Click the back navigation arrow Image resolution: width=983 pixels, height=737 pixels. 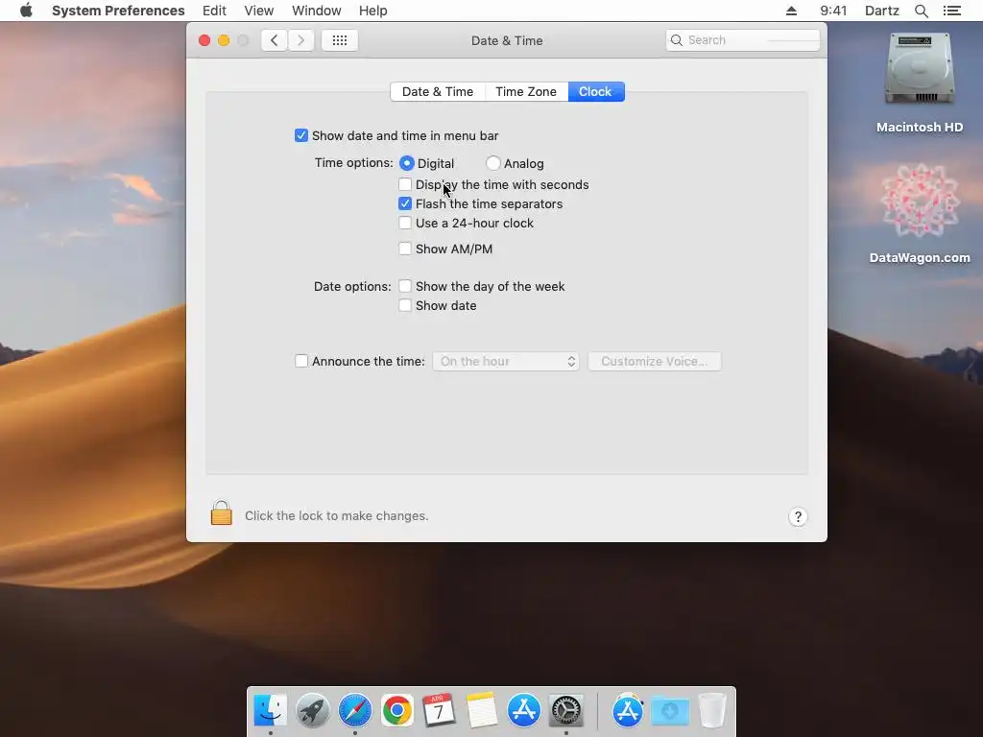point(274,40)
